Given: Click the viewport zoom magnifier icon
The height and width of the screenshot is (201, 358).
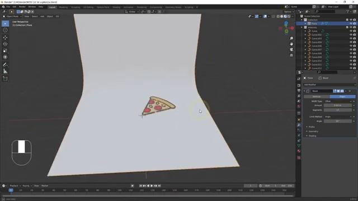Looking at the screenshot, I should click(x=291, y=39).
